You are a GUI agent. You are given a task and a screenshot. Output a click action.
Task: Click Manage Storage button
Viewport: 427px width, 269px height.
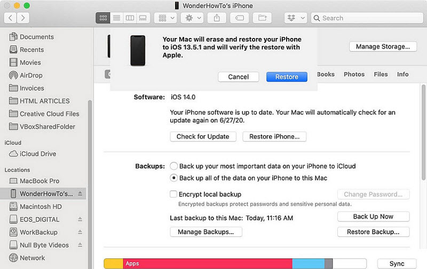[x=383, y=47]
